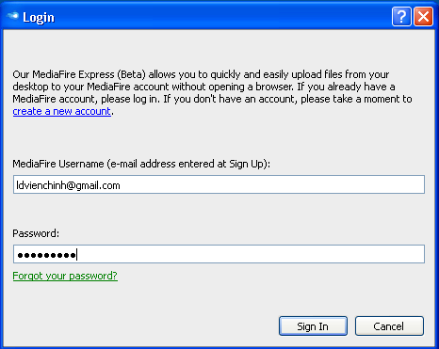Close the Login dialog with red X
The width and height of the screenshot is (439, 349).
pos(423,16)
